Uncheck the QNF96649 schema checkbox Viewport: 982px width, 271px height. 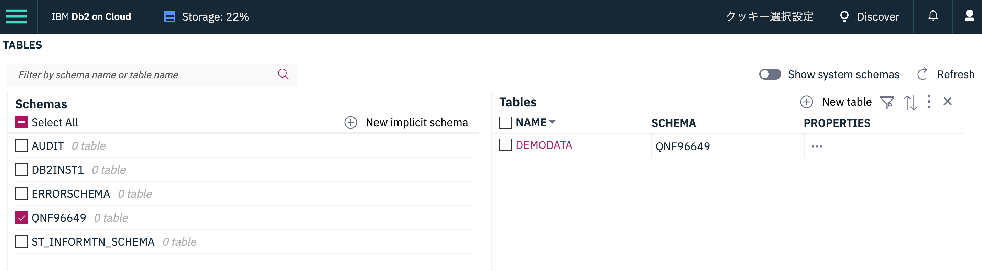tap(21, 218)
